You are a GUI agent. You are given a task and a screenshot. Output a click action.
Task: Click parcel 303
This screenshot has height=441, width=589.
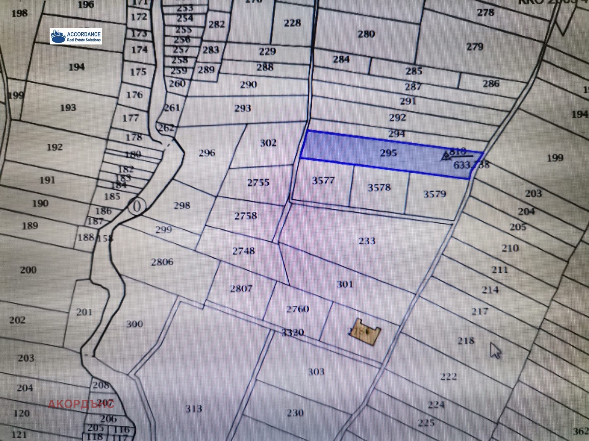[x=316, y=372]
